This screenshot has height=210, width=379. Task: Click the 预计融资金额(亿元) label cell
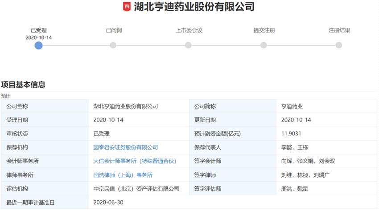(232, 134)
